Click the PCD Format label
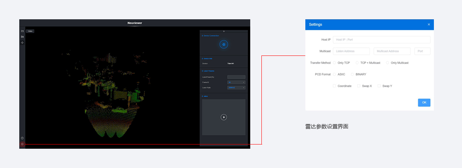The image size is (462, 168). 323,74
